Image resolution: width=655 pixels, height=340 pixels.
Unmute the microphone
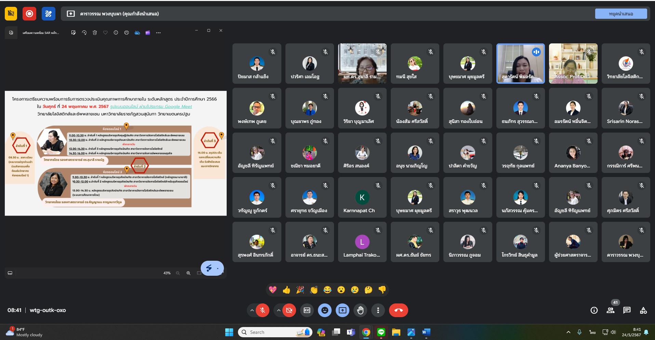263,310
